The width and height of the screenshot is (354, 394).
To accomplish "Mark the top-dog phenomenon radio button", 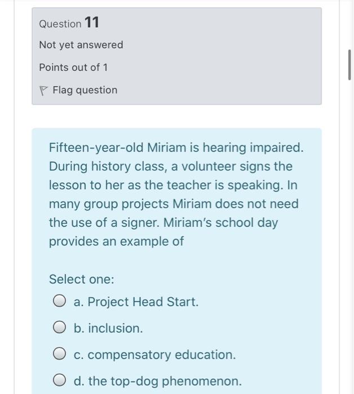I will (60, 380).
